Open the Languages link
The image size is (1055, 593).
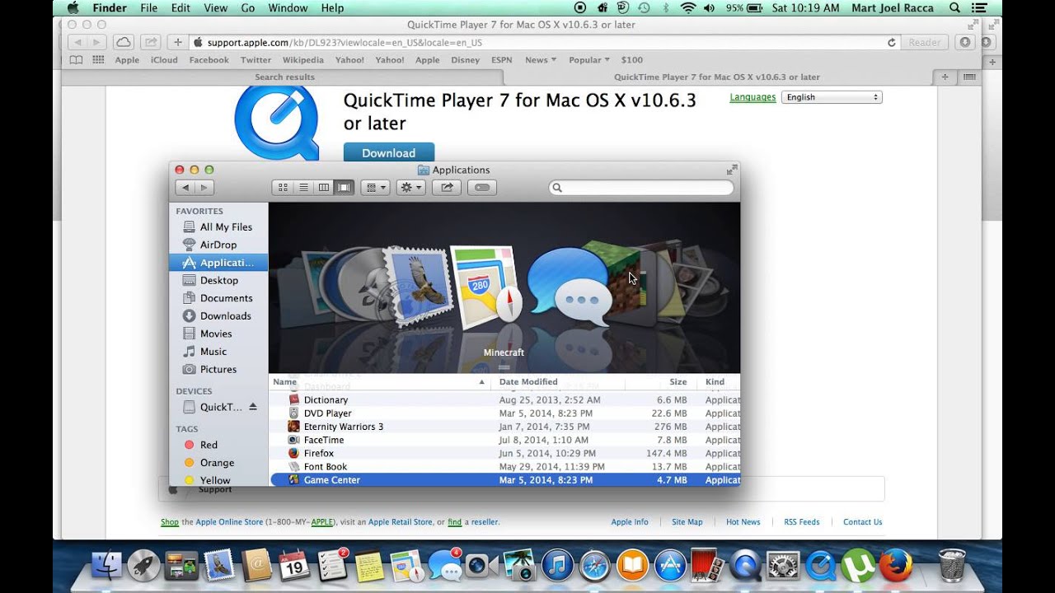tap(753, 97)
